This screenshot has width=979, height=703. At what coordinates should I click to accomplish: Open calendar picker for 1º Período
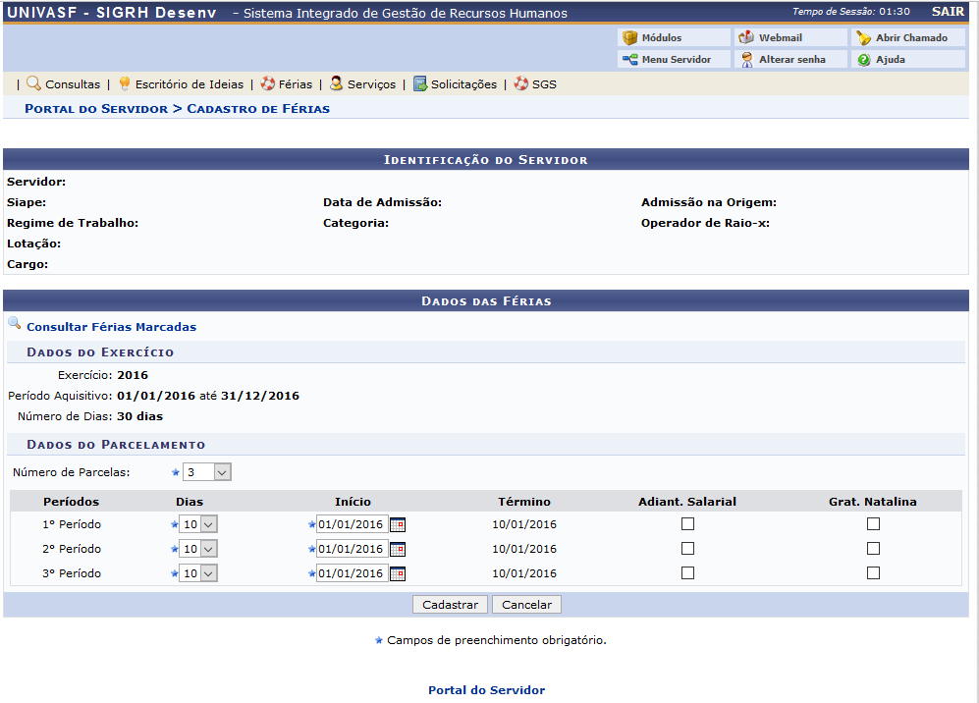(398, 525)
